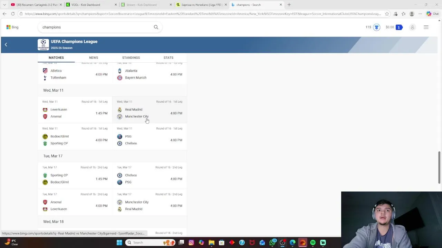Open Instagram from the taskbar
Image resolution: width=442 pixels, height=248 pixels.
[191, 242]
